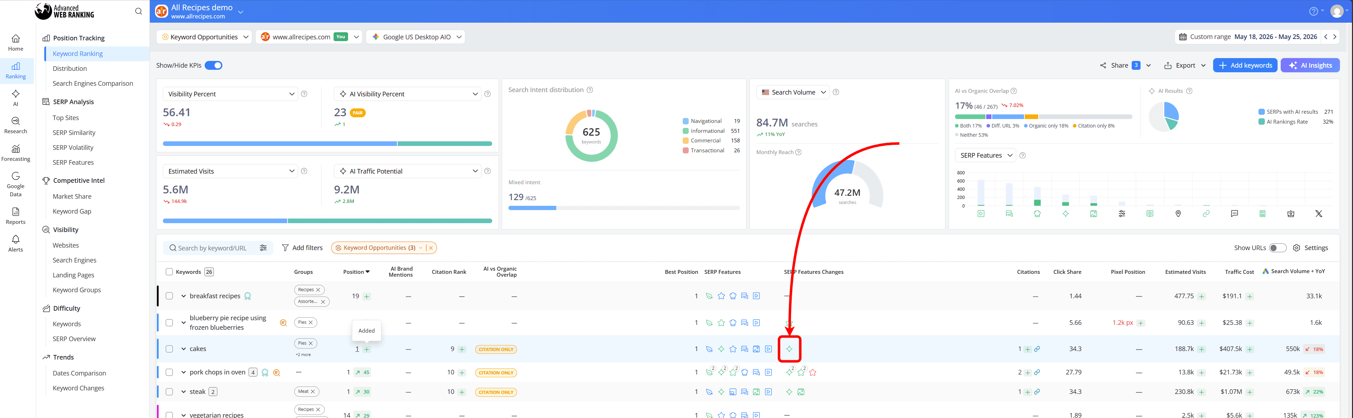Click the Add filters button
1353x418 pixels.
click(302, 248)
